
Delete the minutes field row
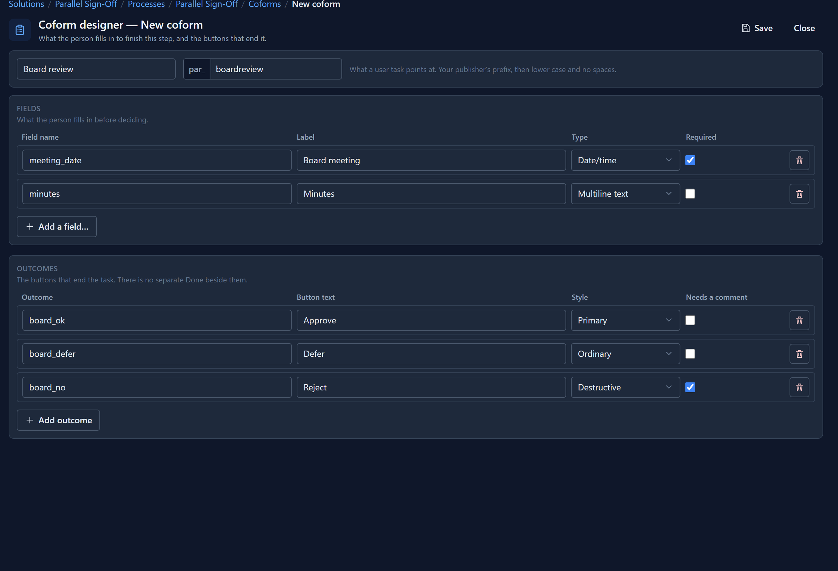pos(799,194)
